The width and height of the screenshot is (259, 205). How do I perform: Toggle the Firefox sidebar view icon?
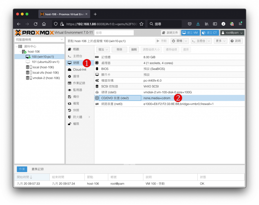pos(215,24)
